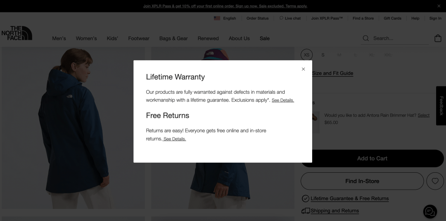Image resolution: width=446 pixels, height=221 pixels.
Task: Select unavailable size XXL
Action: coord(388,55)
